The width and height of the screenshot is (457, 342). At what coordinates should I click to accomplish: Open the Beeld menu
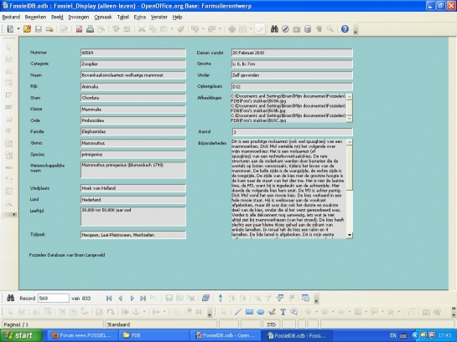coord(57,18)
